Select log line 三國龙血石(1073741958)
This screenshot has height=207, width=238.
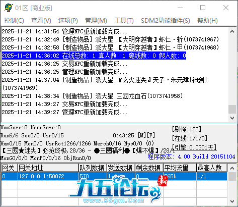[x=92, y=96]
